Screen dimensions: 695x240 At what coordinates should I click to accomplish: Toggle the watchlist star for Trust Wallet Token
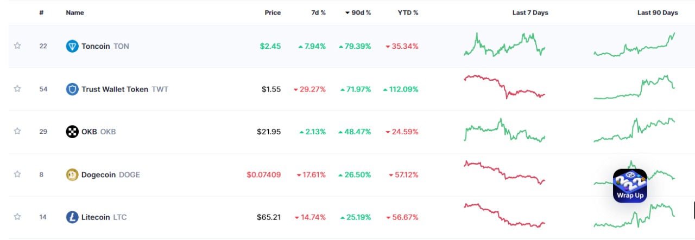(x=17, y=89)
